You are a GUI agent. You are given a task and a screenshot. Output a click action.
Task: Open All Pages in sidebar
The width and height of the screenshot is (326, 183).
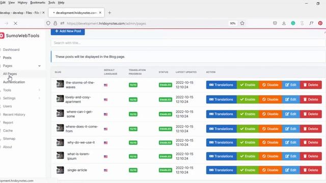[x=10, y=74]
